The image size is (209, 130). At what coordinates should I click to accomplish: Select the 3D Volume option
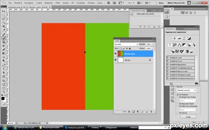(x=178, y=113)
